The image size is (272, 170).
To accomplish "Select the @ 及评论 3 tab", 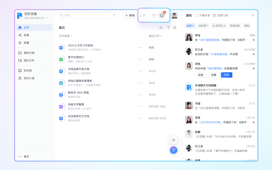I will tap(219, 26).
